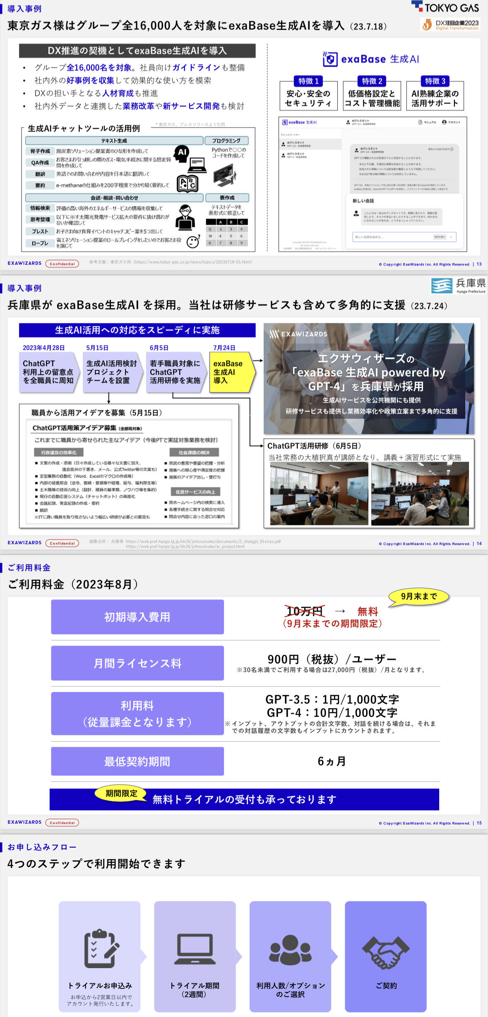
Task: Click マニュアル in the exaBase screenshot header
Action: pos(427,122)
